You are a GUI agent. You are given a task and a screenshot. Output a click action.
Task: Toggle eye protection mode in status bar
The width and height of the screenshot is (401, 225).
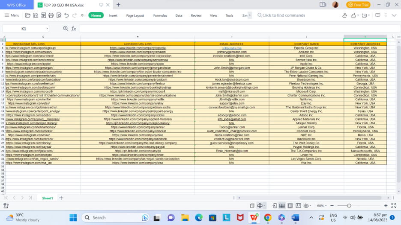pyautogui.click(x=306, y=206)
